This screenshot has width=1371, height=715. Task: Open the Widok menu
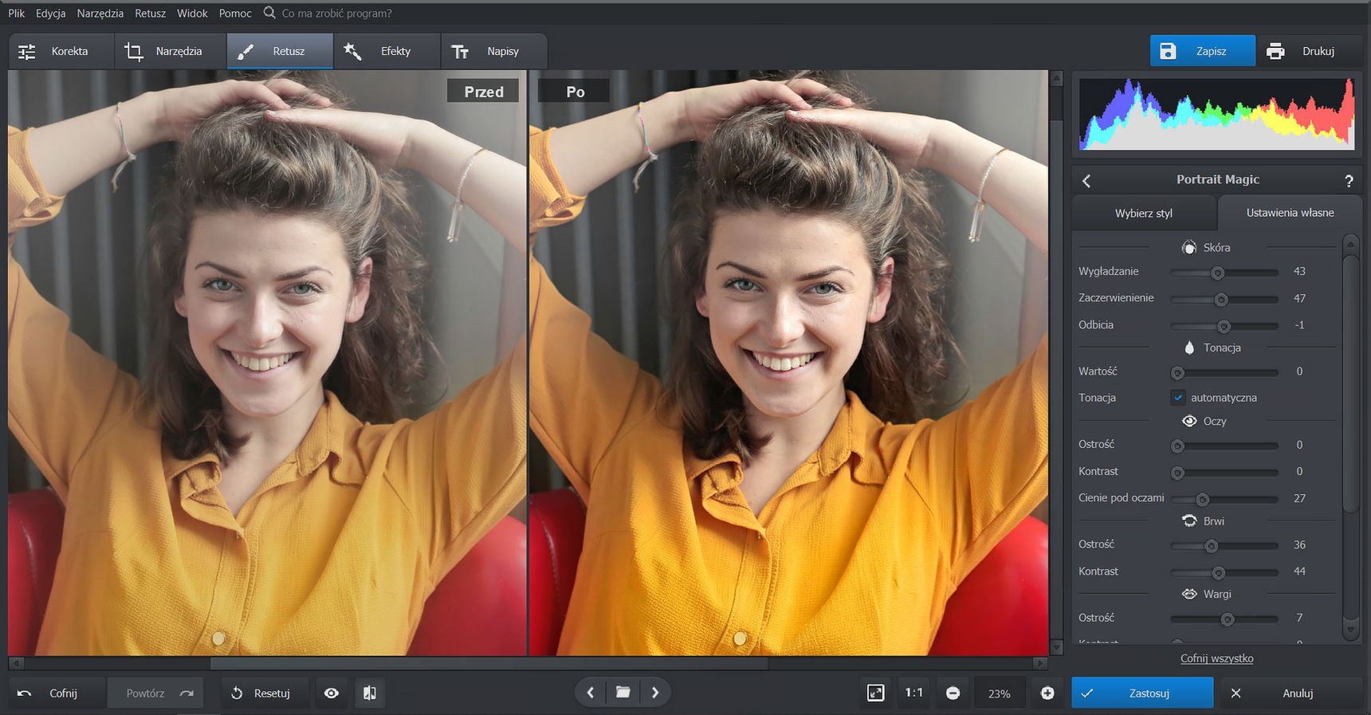pos(192,14)
